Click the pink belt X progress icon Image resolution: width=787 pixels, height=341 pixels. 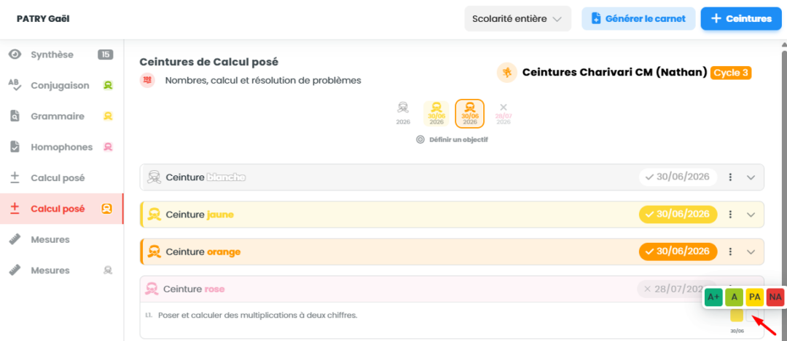coord(504,113)
